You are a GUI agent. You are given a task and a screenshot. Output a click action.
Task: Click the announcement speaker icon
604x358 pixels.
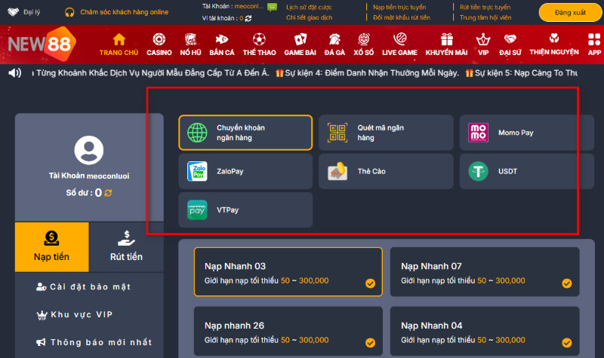tap(14, 72)
